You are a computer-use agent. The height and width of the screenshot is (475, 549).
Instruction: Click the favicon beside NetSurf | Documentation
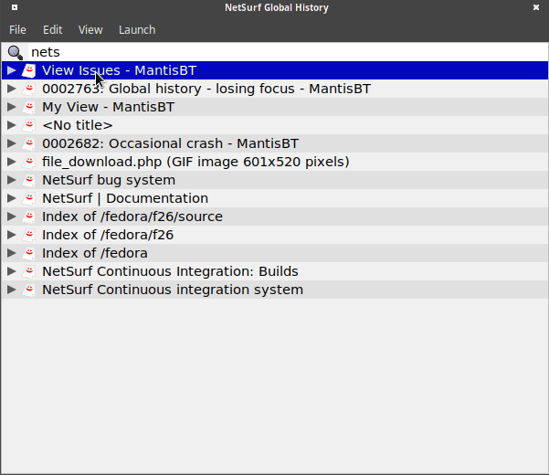tap(29, 198)
